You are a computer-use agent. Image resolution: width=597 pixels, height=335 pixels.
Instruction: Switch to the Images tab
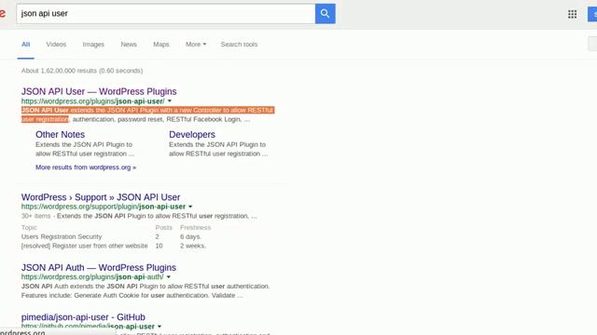click(93, 45)
